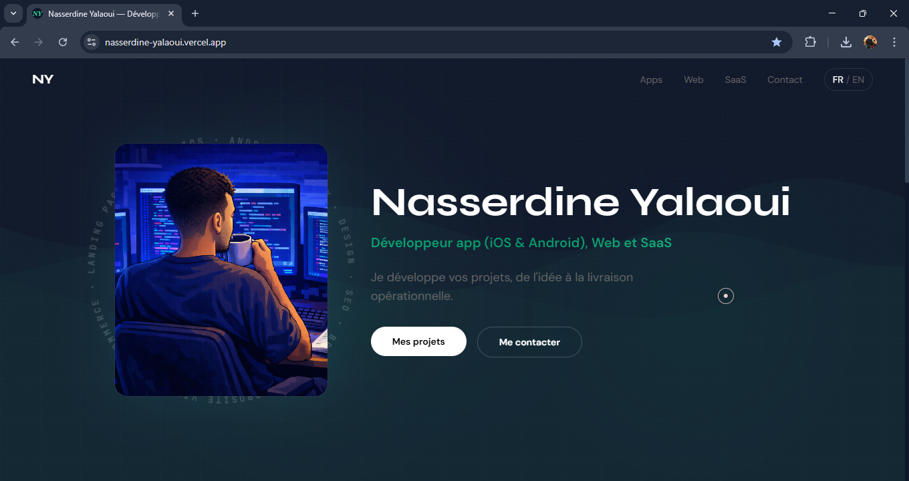Jump to Contact in the top nav
The width and height of the screenshot is (909, 481).
[785, 79]
